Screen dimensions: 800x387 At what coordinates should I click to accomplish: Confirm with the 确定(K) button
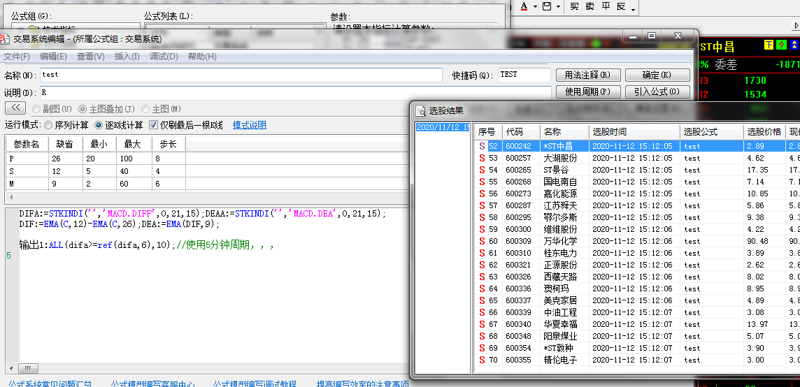pos(657,75)
